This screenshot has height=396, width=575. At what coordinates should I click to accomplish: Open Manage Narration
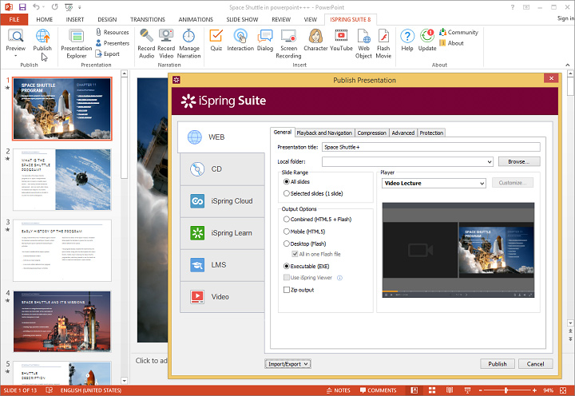click(188, 44)
